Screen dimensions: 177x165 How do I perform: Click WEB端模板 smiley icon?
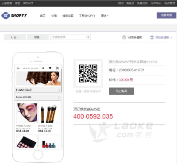click(124, 38)
